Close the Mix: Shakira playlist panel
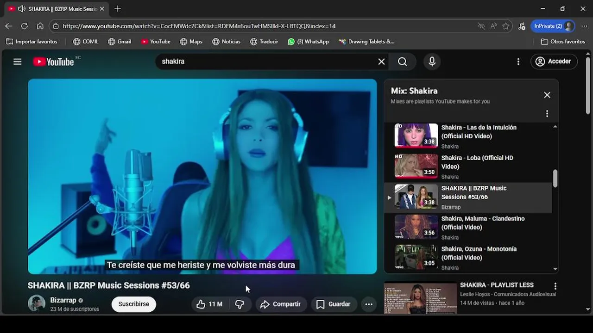The width and height of the screenshot is (593, 333). [547, 95]
